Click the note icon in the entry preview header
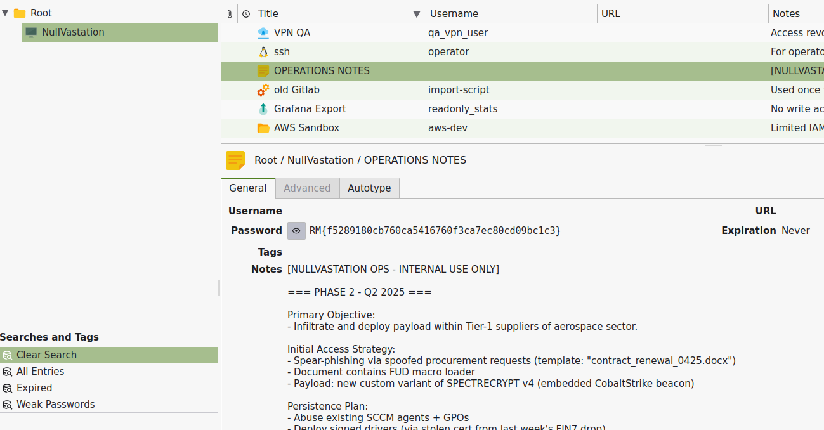The height and width of the screenshot is (430, 824). (x=235, y=160)
